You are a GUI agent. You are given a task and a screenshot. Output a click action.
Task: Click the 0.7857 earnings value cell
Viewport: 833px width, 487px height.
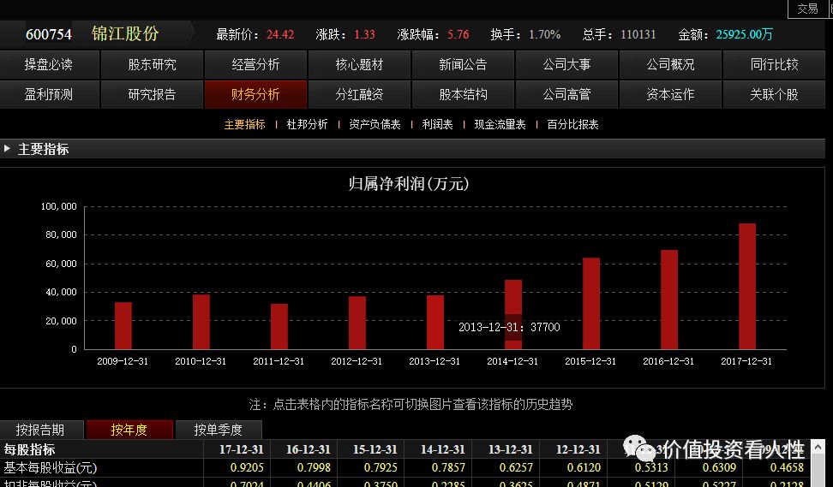(x=448, y=468)
